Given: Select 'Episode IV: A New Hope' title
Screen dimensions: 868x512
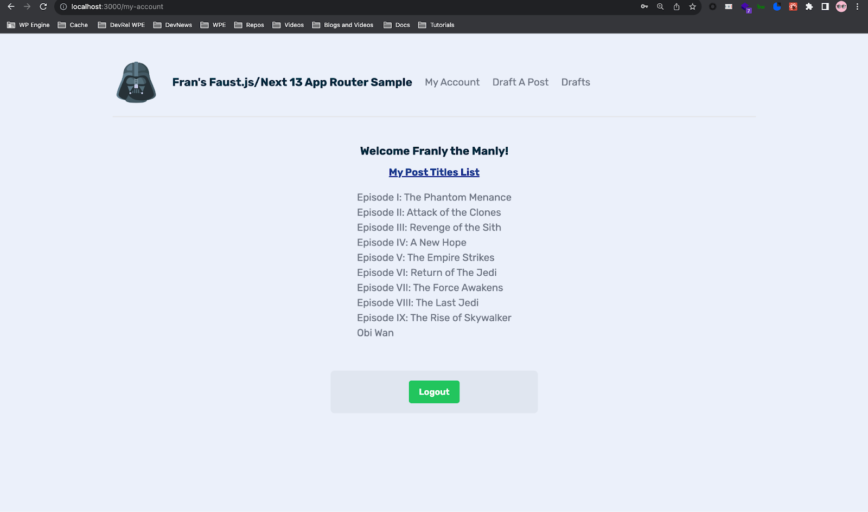Looking at the screenshot, I should (411, 243).
